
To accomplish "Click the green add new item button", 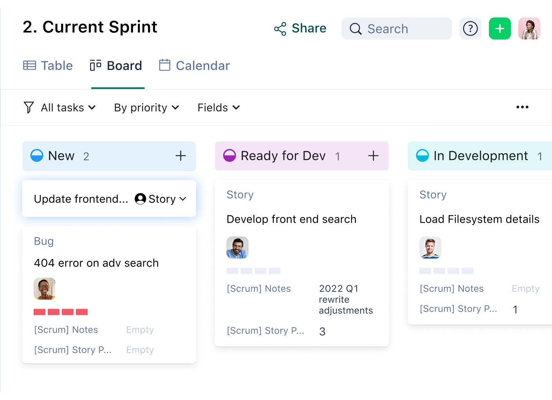I will (x=500, y=29).
